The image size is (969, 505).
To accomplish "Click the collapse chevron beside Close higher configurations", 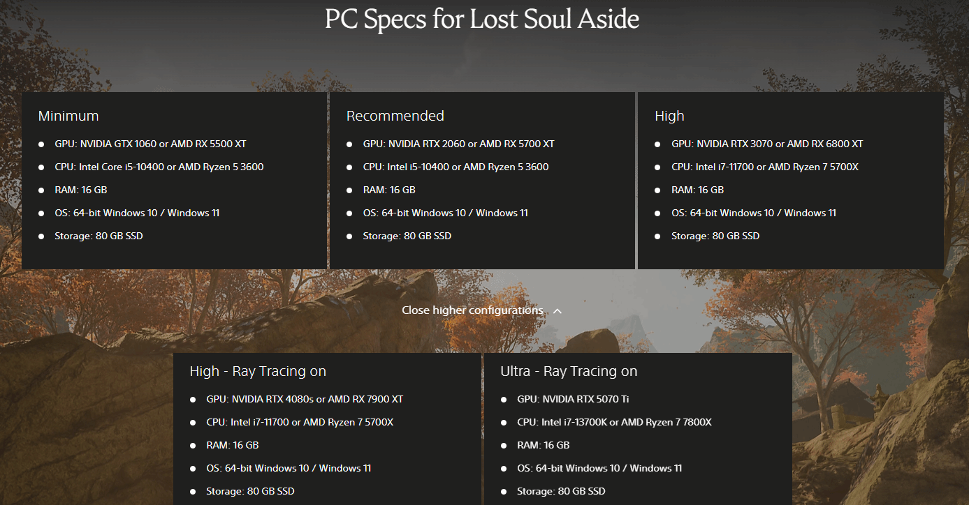I will pyautogui.click(x=558, y=311).
